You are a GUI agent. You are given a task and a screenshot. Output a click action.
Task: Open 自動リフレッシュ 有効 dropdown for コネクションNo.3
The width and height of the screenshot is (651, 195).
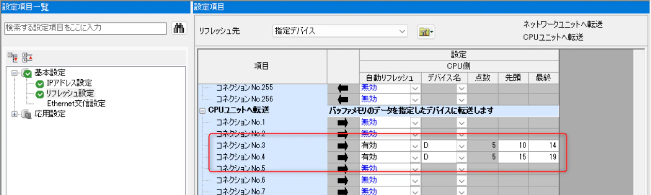pyautogui.click(x=414, y=146)
